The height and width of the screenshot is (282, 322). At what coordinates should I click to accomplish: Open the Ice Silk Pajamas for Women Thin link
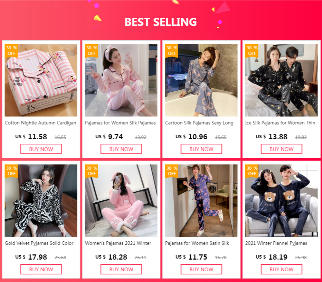(x=280, y=123)
